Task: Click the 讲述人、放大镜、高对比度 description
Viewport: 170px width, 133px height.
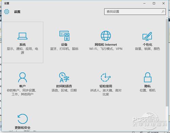Action: [x=106, y=92]
